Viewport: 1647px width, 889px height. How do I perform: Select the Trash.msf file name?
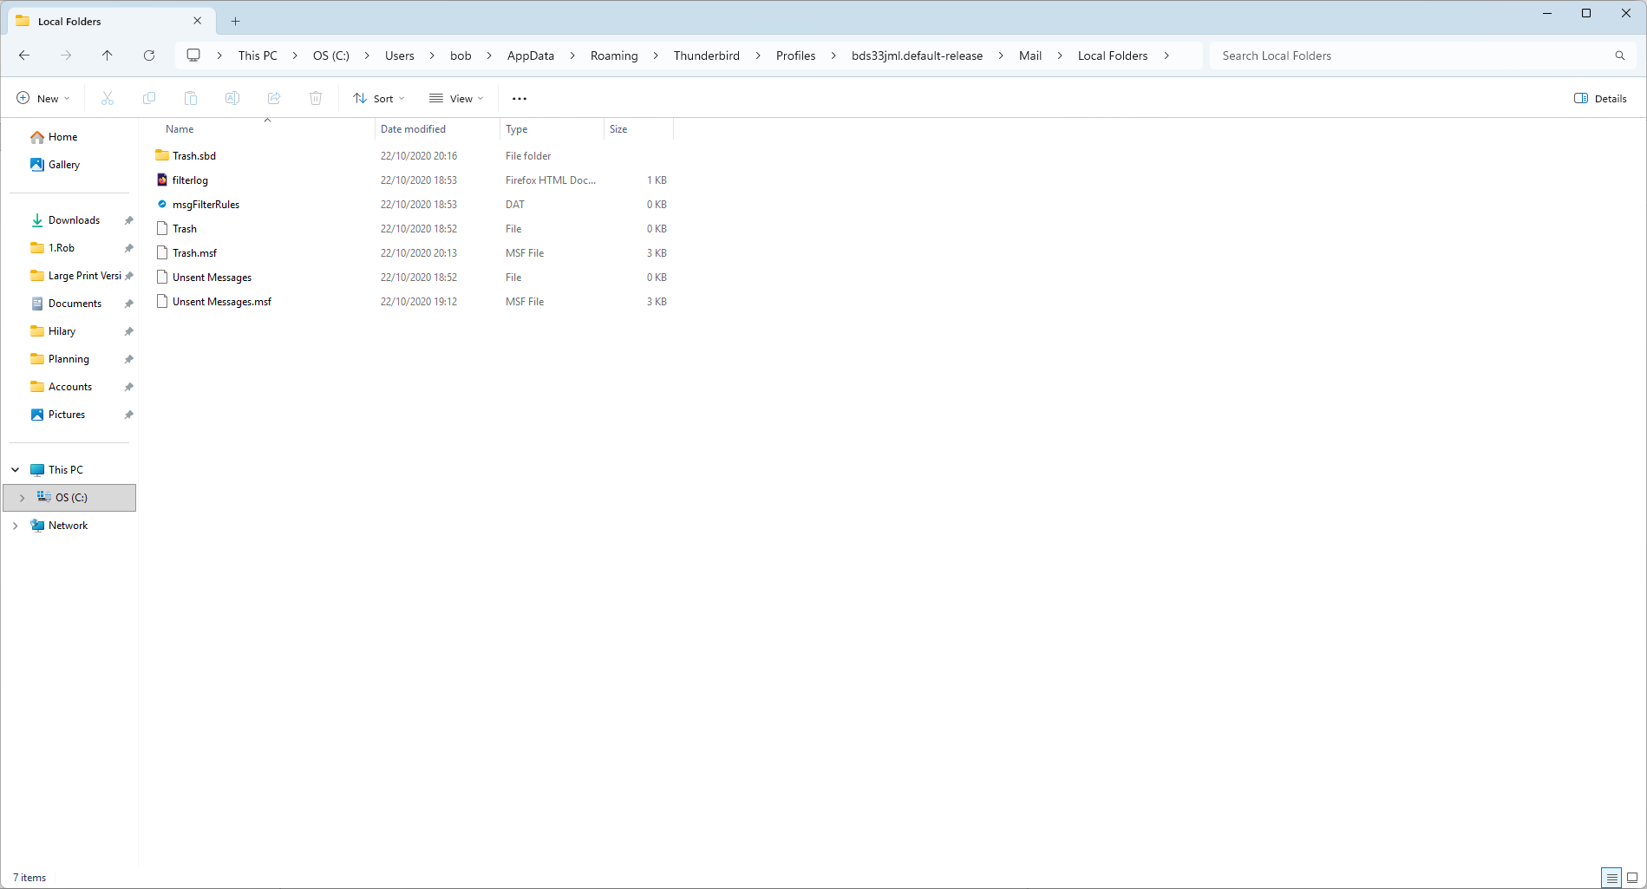tap(194, 253)
